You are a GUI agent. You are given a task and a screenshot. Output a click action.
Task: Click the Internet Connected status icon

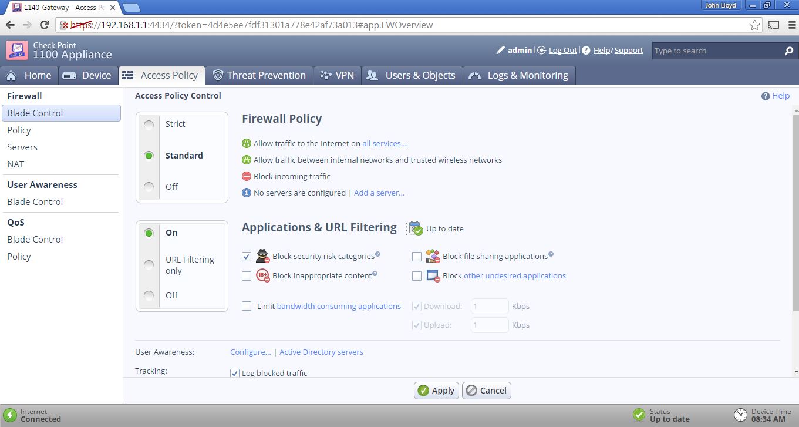tap(9, 415)
